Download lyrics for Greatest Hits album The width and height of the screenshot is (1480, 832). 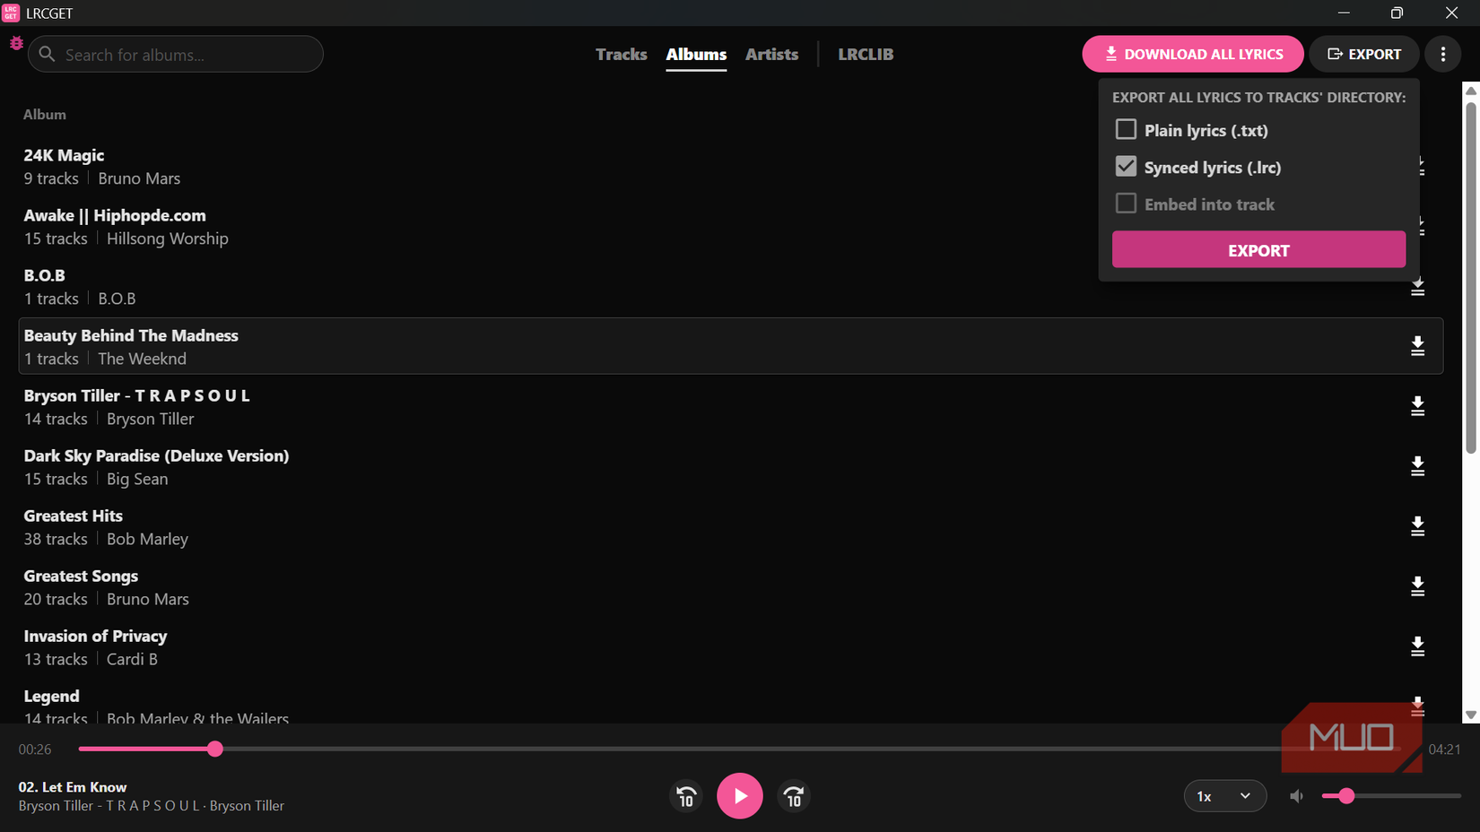pyautogui.click(x=1417, y=526)
